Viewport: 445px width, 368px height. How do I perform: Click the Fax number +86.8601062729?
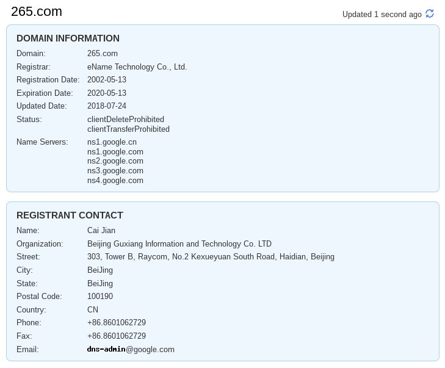pos(117,336)
